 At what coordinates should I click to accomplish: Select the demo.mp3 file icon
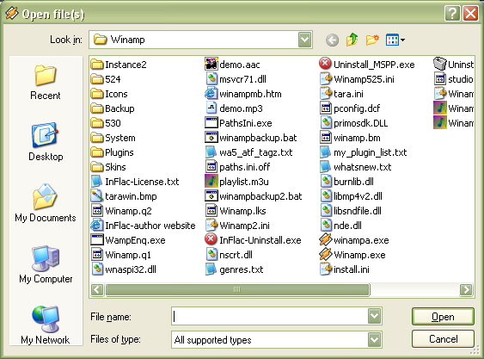pyautogui.click(x=211, y=108)
